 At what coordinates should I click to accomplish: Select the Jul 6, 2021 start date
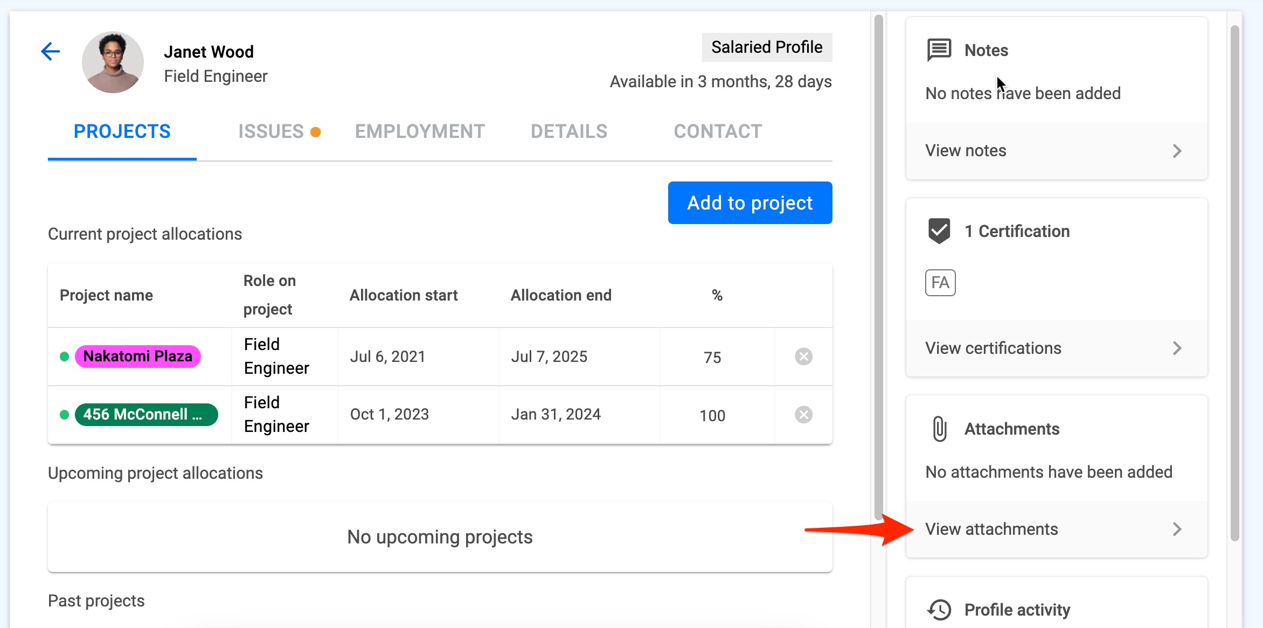(x=387, y=357)
